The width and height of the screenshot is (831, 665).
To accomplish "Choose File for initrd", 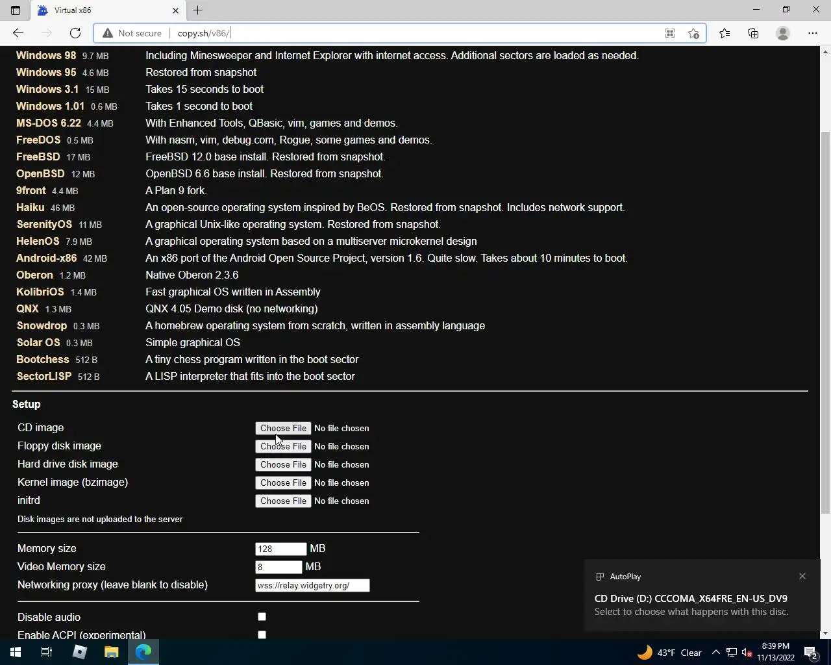I will click(x=283, y=501).
